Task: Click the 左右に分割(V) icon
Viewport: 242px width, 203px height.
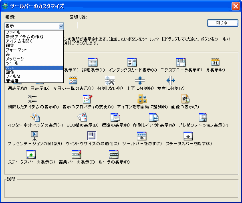Action: click(x=171, y=80)
